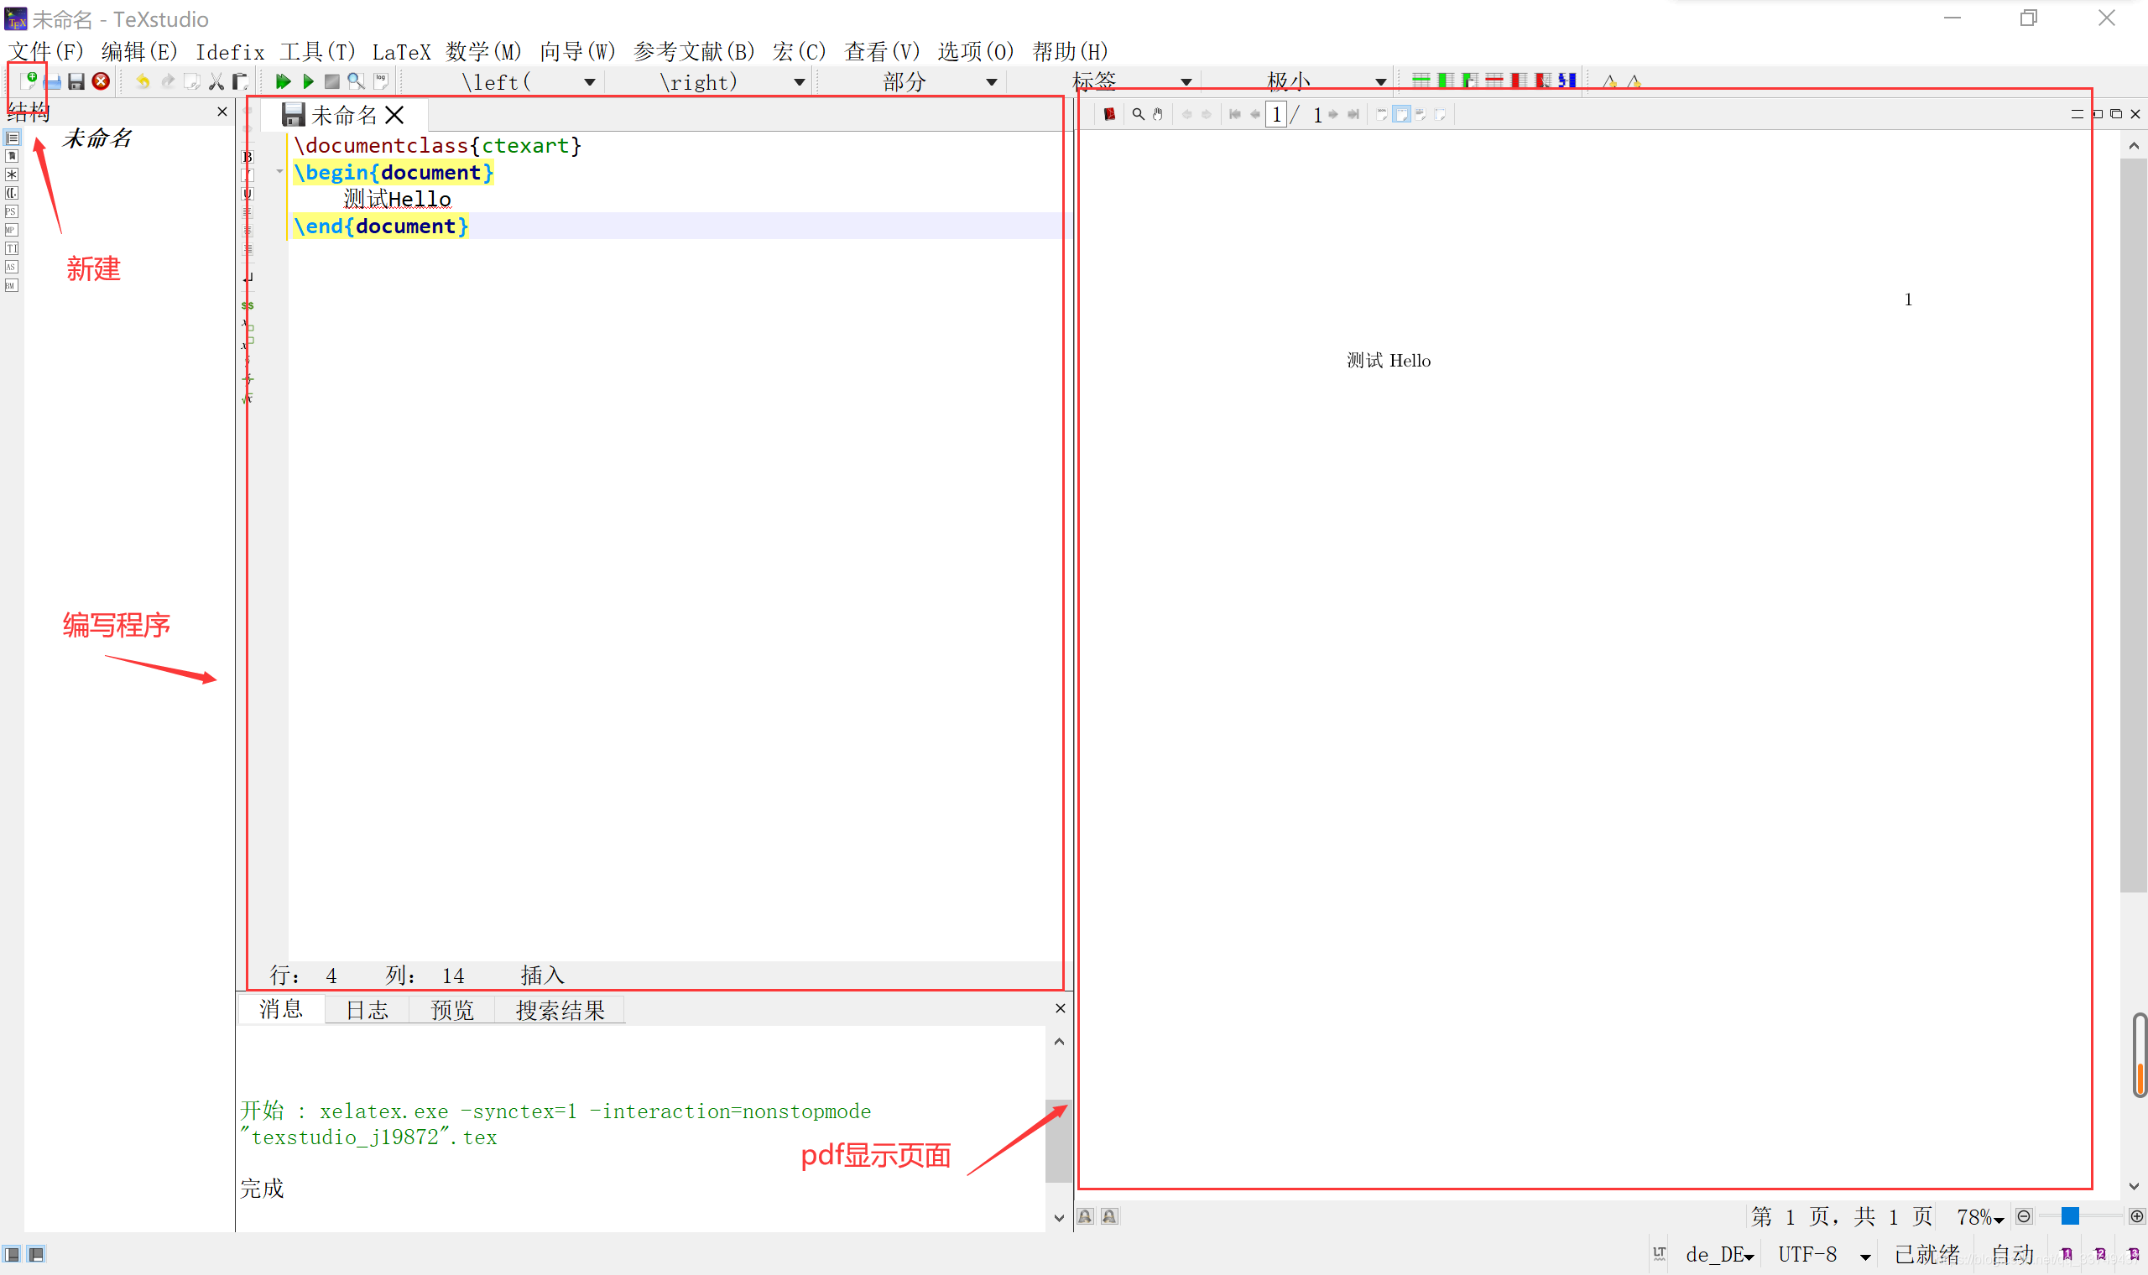The width and height of the screenshot is (2148, 1275).
Task: Remove table row with red row icon
Action: (x=1494, y=81)
